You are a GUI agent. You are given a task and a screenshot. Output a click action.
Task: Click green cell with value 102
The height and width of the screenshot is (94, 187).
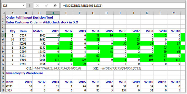[147, 56]
